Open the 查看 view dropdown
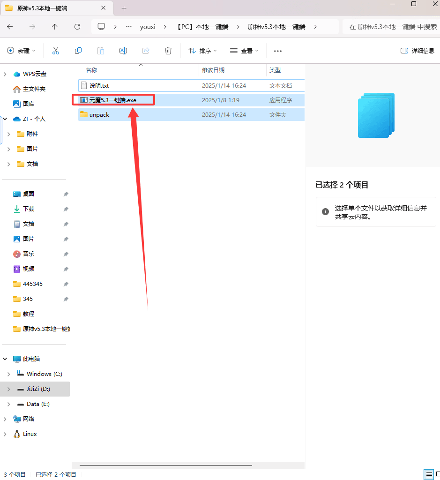Viewport: 440px width, 480px height. [x=244, y=51]
